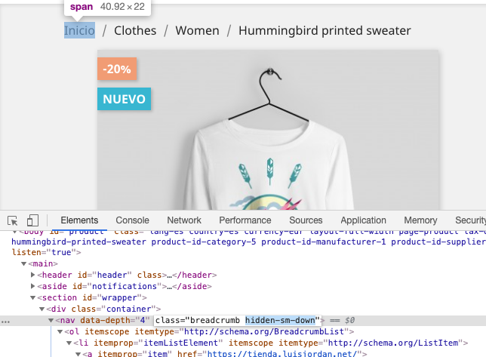Click the schema.org/ListItem itemtype link
The image size is (486, 357).
tap(393, 343)
